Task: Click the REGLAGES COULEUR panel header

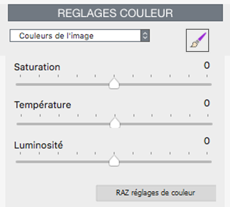Action: 115,13
